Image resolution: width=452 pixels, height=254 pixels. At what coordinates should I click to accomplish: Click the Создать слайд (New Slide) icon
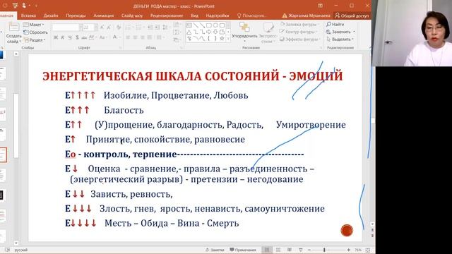(x=13, y=28)
